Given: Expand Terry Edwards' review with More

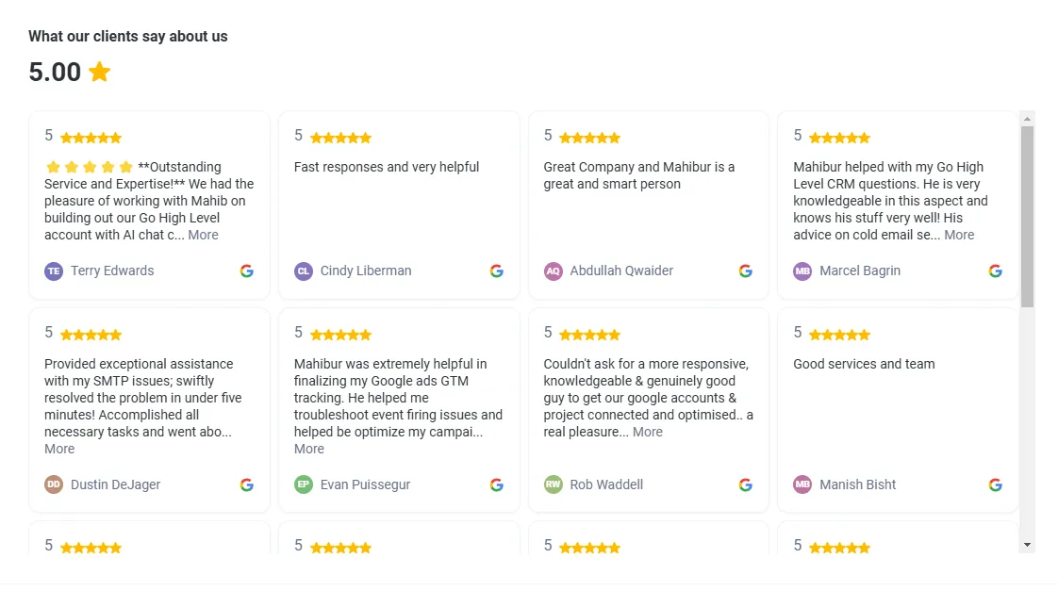Looking at the screenshot, I should [x=203, y=235].
